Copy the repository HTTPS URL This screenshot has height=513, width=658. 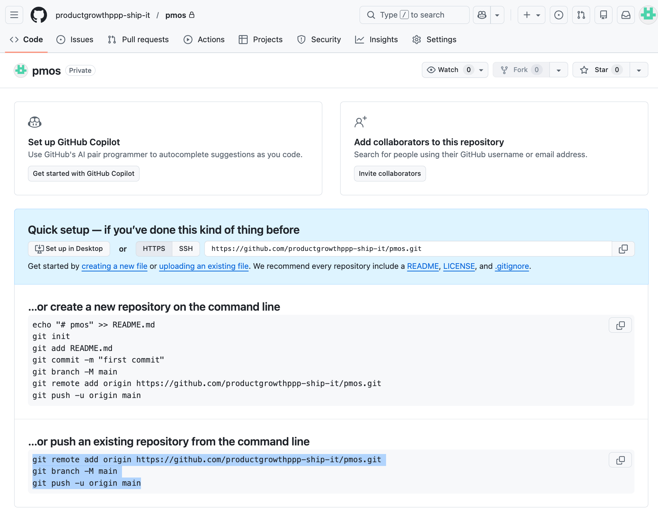[x=623, y=249]
